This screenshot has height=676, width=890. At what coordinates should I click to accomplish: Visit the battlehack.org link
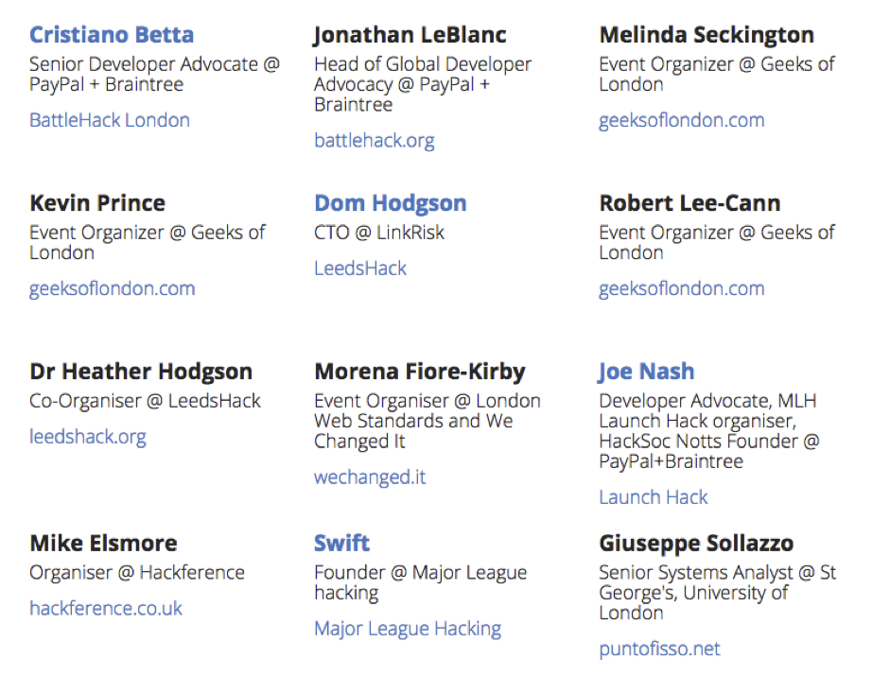point(375,141)
